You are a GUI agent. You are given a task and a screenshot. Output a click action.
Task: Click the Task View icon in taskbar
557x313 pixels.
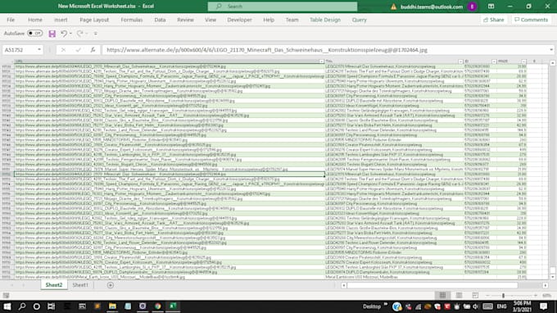point(51,306)
